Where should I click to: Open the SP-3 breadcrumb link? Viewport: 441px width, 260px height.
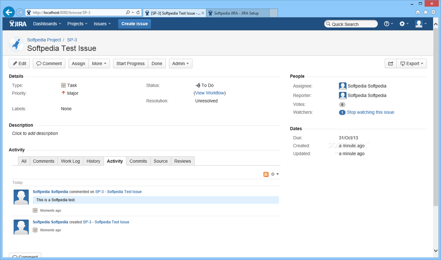[x=72, y=40]
